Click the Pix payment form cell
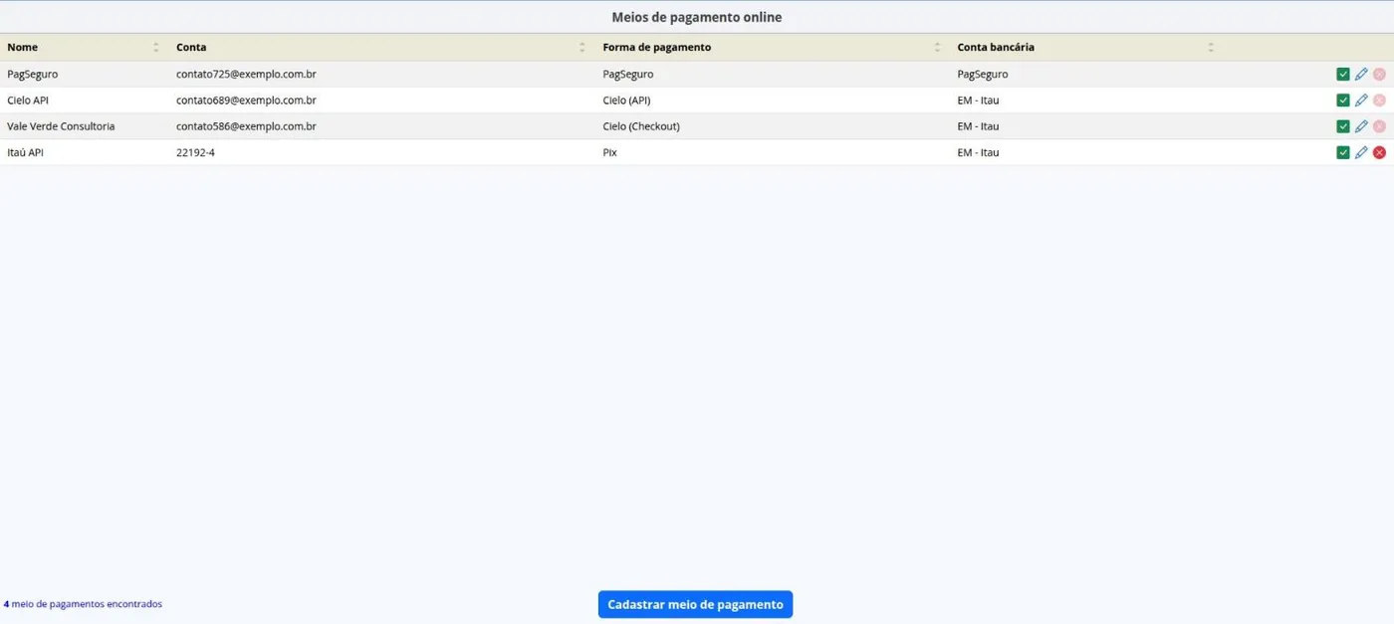1394x624 pixels. (610, 152)
